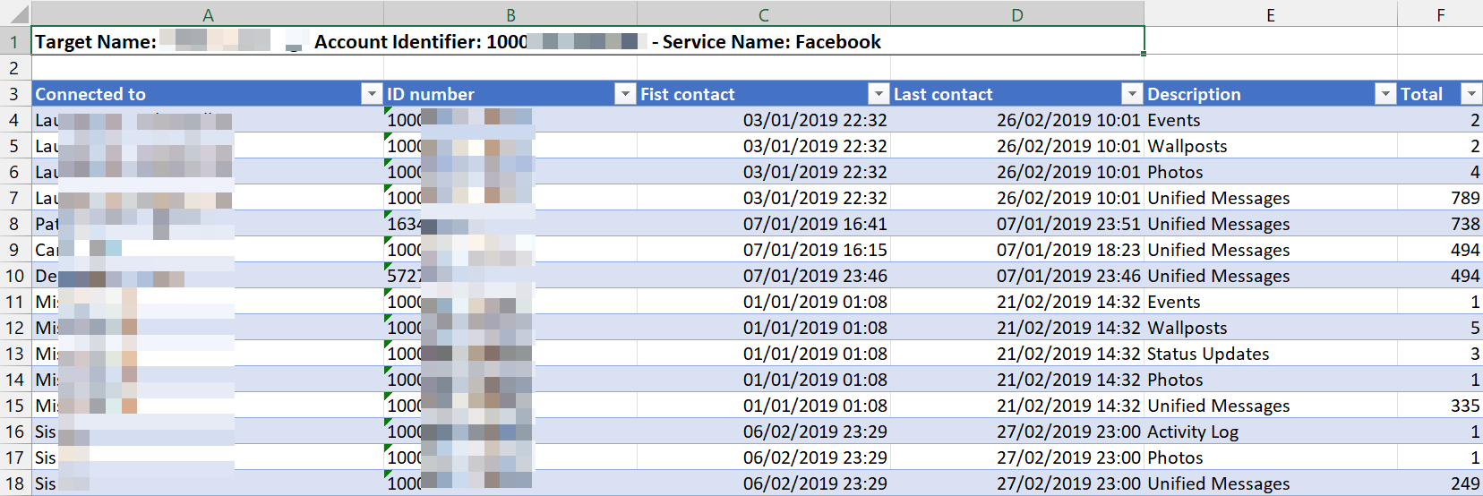Open the Total column filter dropdown
1483x496 pixels.
pyautogui.click(x=1470, y=94)
